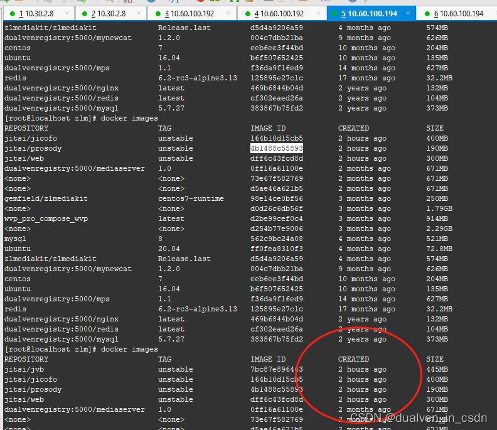Click the mysql row with tag 8

226,239
